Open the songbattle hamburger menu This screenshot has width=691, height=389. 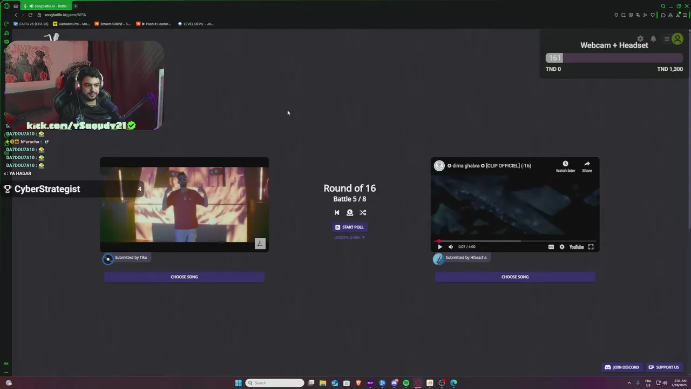coord(667,39)
